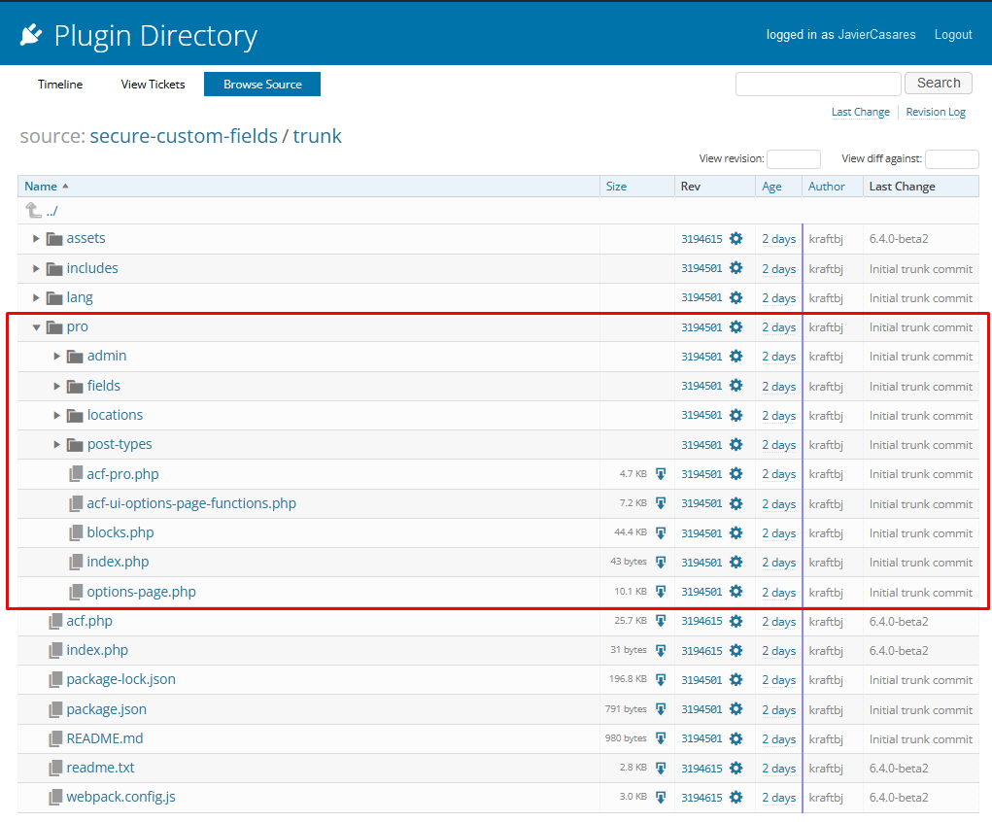
Task: Open changeset gear icon for pro folder
Action: coord(735,327)
